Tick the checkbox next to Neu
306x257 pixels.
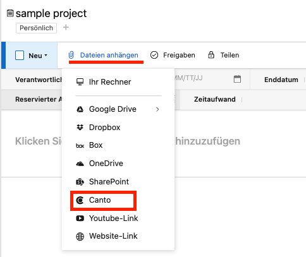20,56
